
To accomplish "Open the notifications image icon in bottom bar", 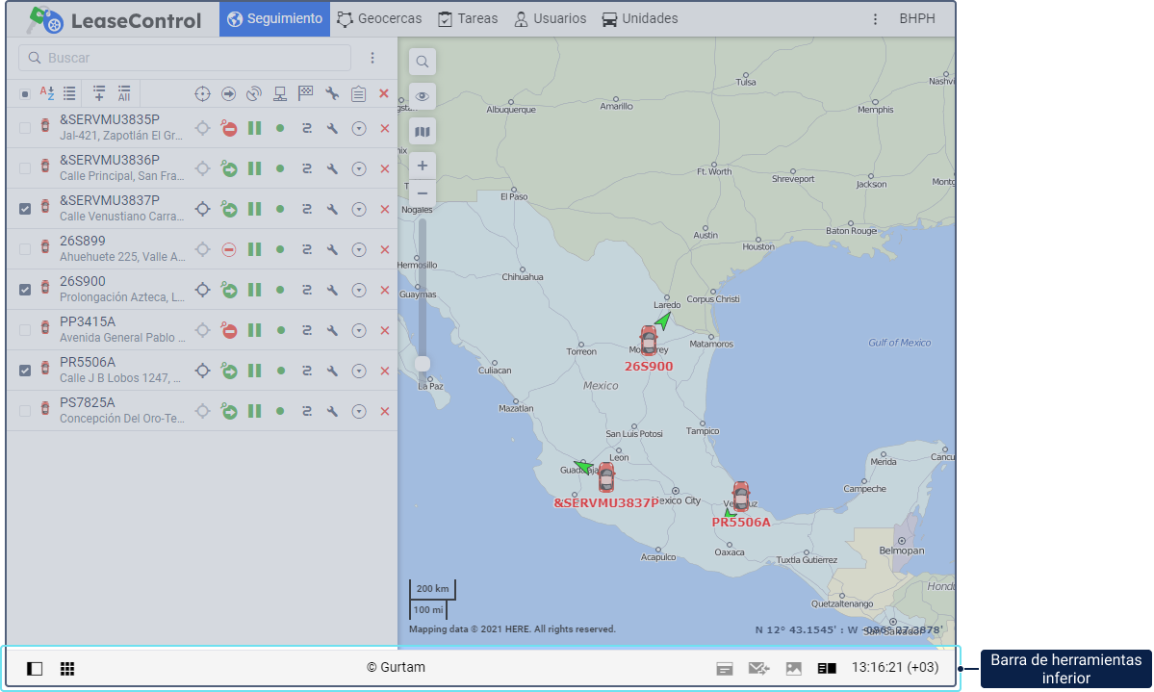I will [793, 668].
